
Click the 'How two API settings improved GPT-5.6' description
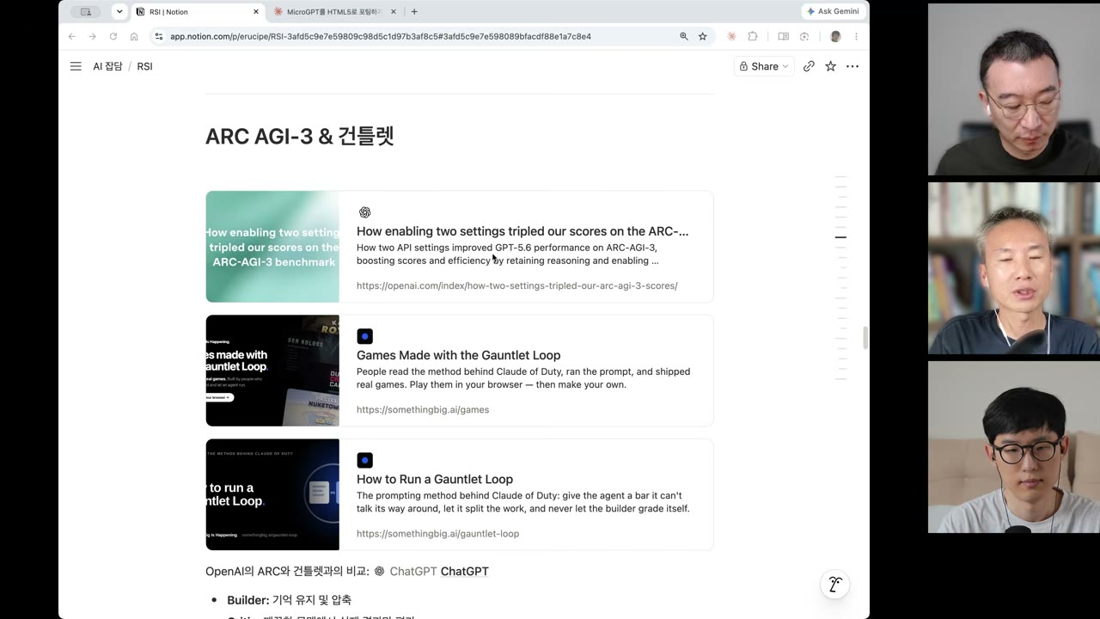pyautogui.click(x=508, y=254)
